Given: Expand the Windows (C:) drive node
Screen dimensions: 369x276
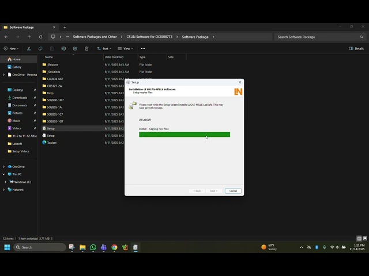Looking at the screenshot, I should 6,182.
